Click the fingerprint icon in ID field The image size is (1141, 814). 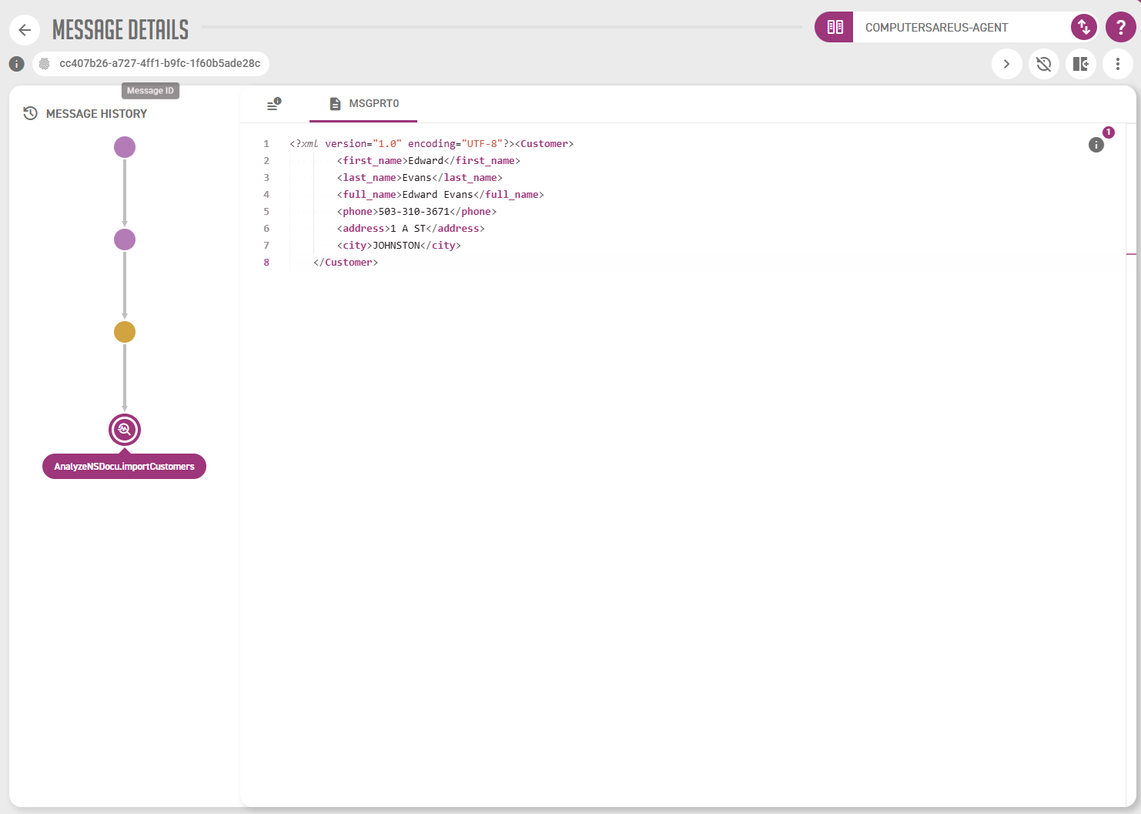45,64
